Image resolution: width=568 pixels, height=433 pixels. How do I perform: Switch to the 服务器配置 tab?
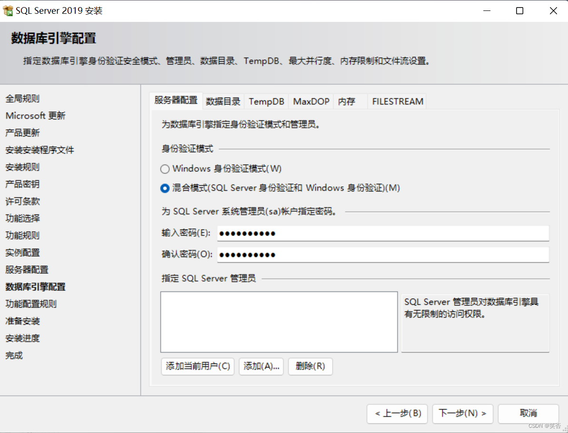click(176, 100)
